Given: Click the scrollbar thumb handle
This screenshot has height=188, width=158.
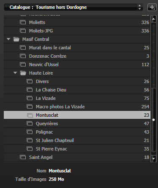Looking at the screenshot, I should pyautogui.click(x=153, y=120).
